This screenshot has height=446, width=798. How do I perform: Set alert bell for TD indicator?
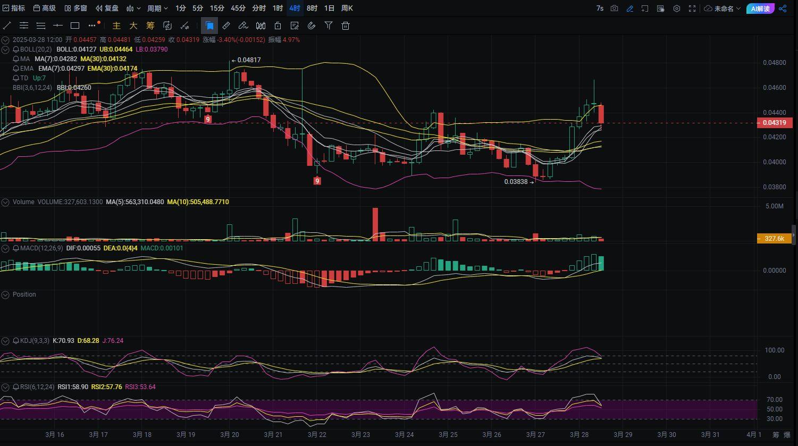tap(16, 78)
